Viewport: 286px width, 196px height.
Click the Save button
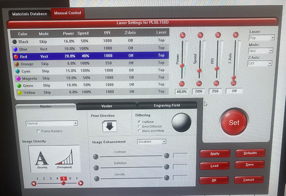pos(250,164)
